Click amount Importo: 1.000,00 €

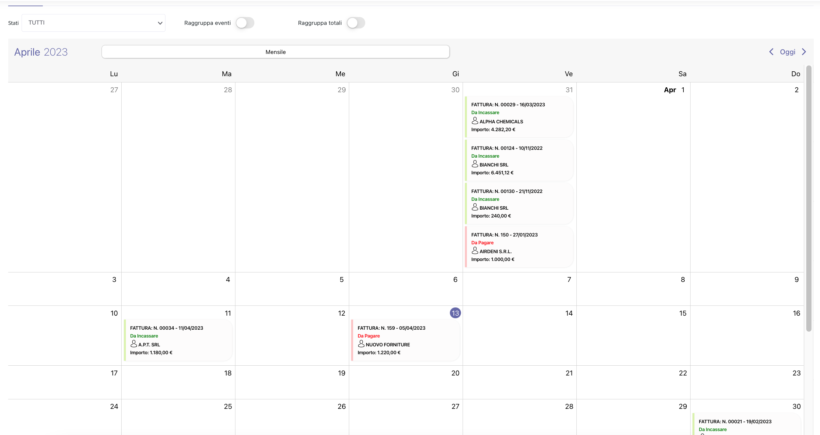point(493,259)
